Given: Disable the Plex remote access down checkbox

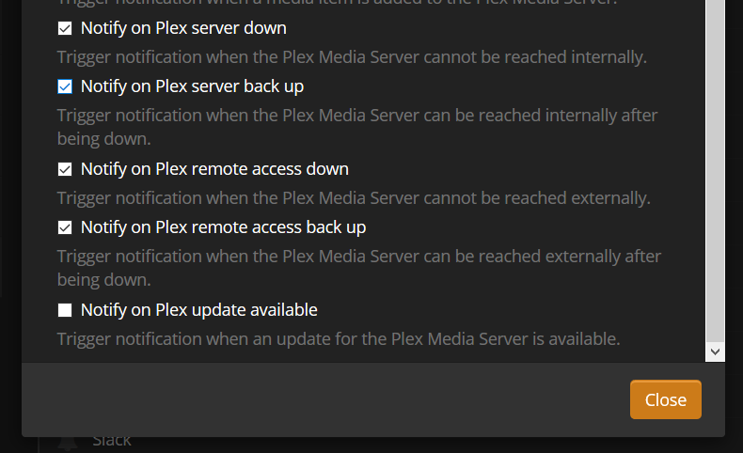Looking at the screenshot, I should pyautogui.click(x=65, y=169).
